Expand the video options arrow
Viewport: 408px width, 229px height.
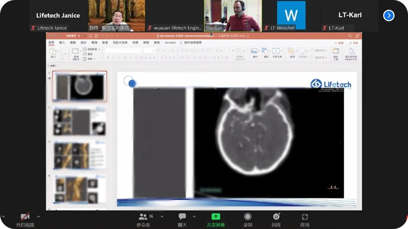tap(38, 217)
